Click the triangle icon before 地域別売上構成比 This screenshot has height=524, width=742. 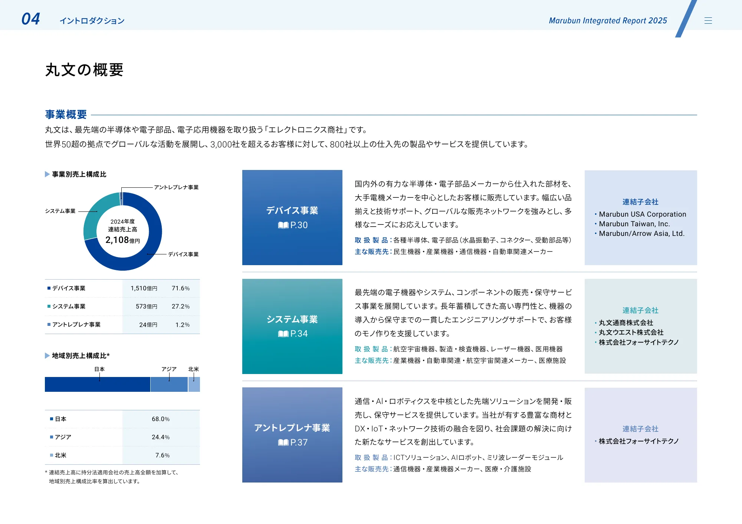[x=47, y=356]
